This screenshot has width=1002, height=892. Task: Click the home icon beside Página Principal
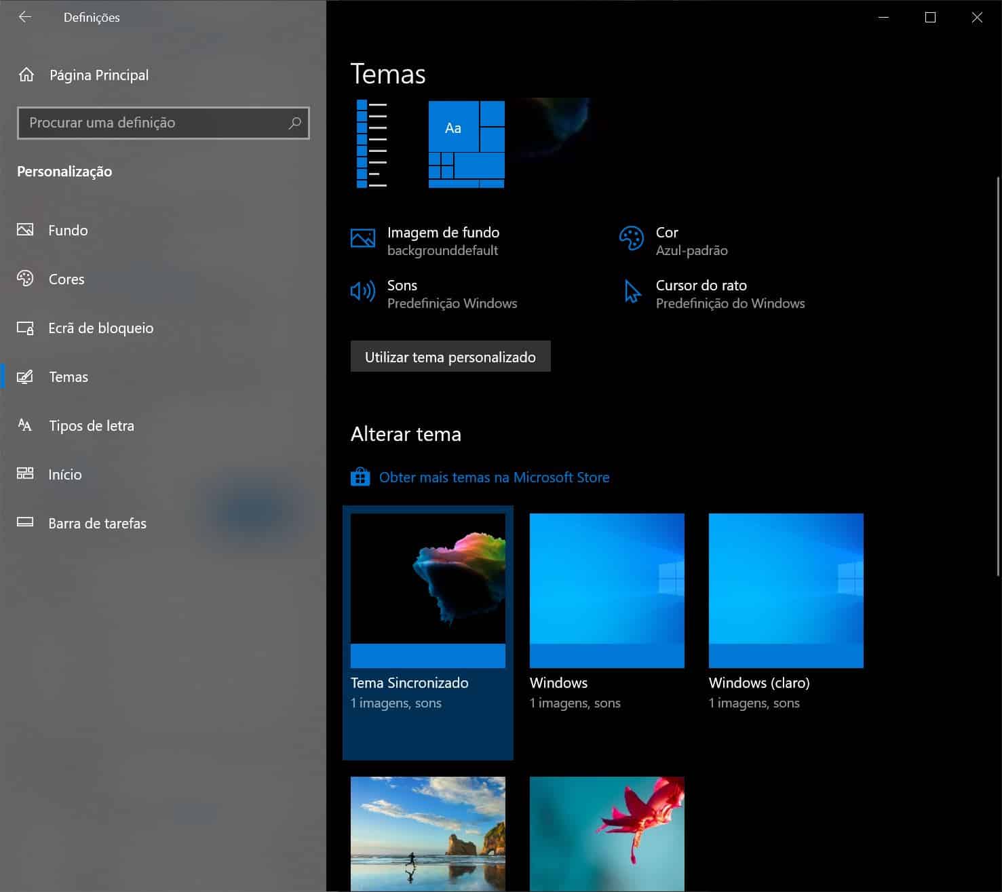pos(26,75)
